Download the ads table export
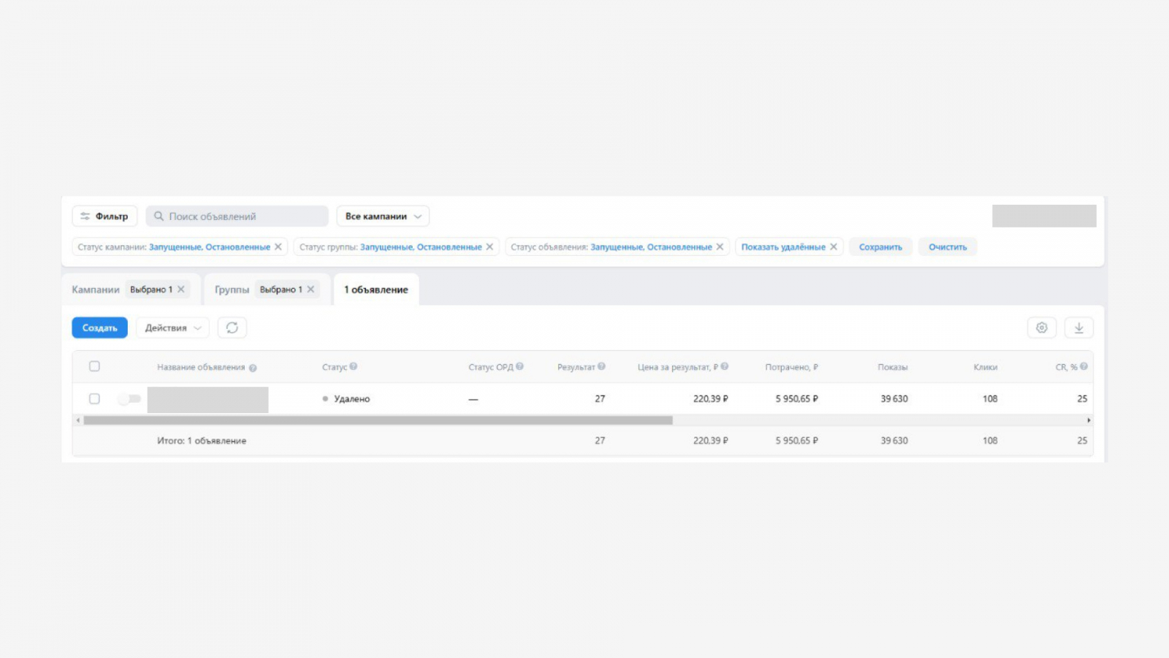The image size is (1169, 658). tap(1079, 328)
